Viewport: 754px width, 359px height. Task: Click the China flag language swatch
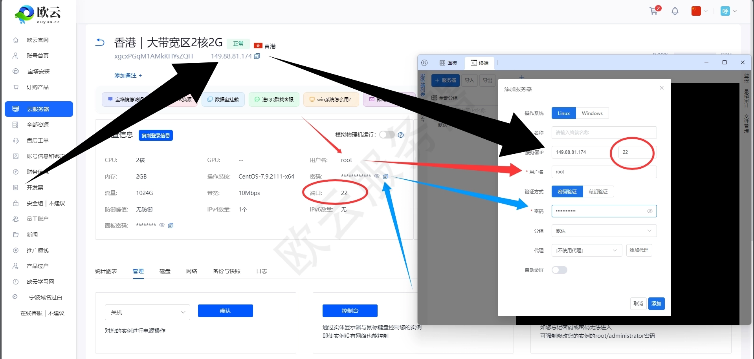tap(695, 11)
